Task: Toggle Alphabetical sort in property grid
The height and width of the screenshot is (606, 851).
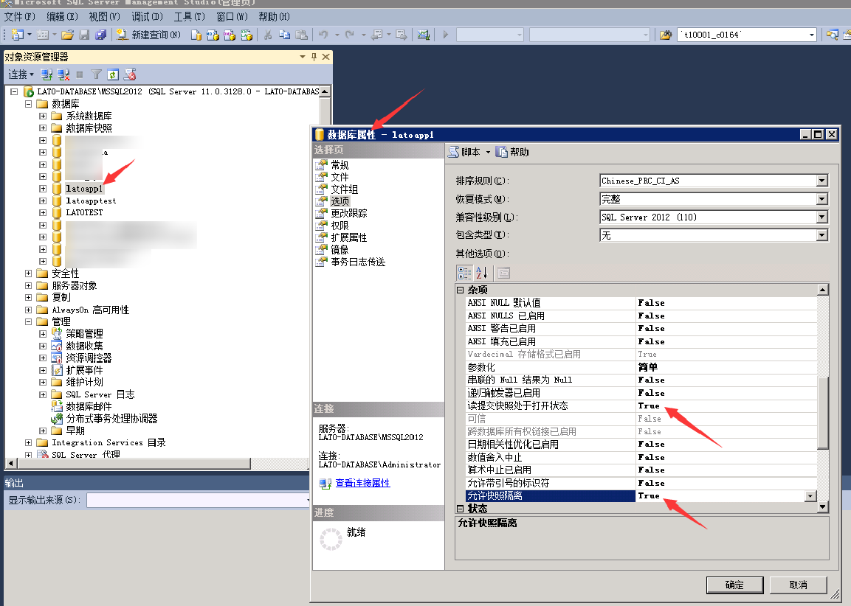Action: (481, 273)
